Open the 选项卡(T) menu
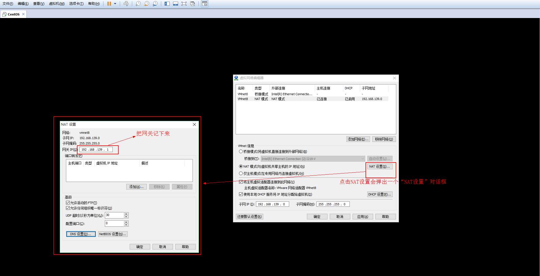 coord(76,4)
